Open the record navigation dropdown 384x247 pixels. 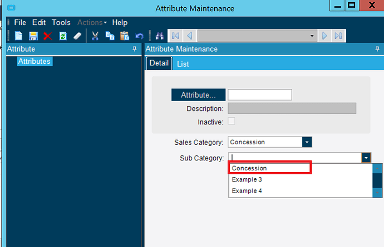click(x=312, y=36)
